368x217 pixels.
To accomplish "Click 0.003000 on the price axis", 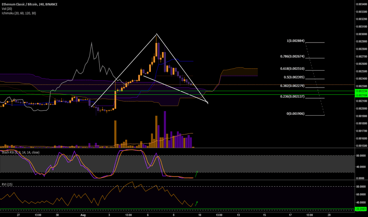I will coord(361,34).
